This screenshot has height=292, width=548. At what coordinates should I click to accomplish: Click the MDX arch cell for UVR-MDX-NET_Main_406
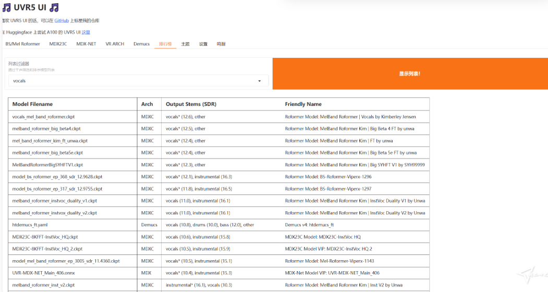tap(149, 273)
